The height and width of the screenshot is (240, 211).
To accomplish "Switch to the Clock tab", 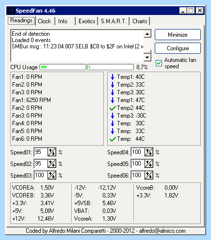I will pos(45,21).
